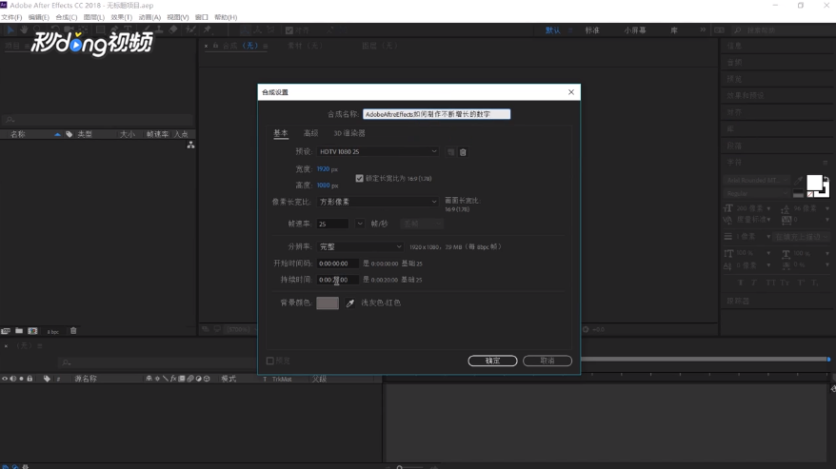Select the Type (T) tool in toolbar

pyautogui.click(x=128, y=29)
